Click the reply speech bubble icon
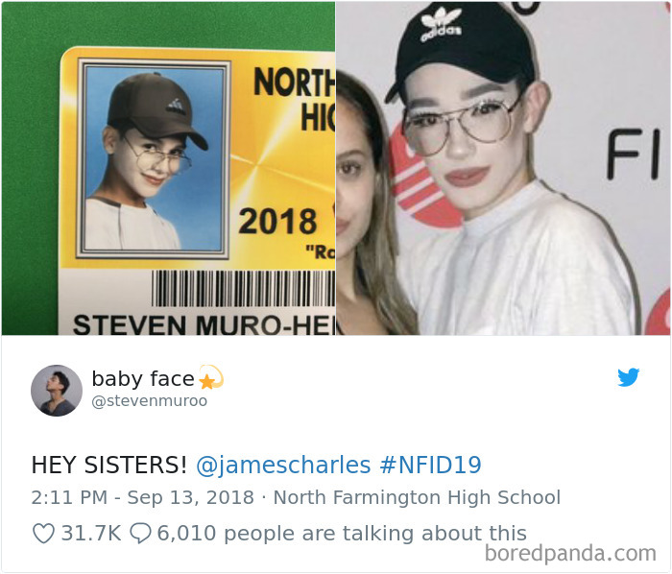 click(x=140, y=534)
